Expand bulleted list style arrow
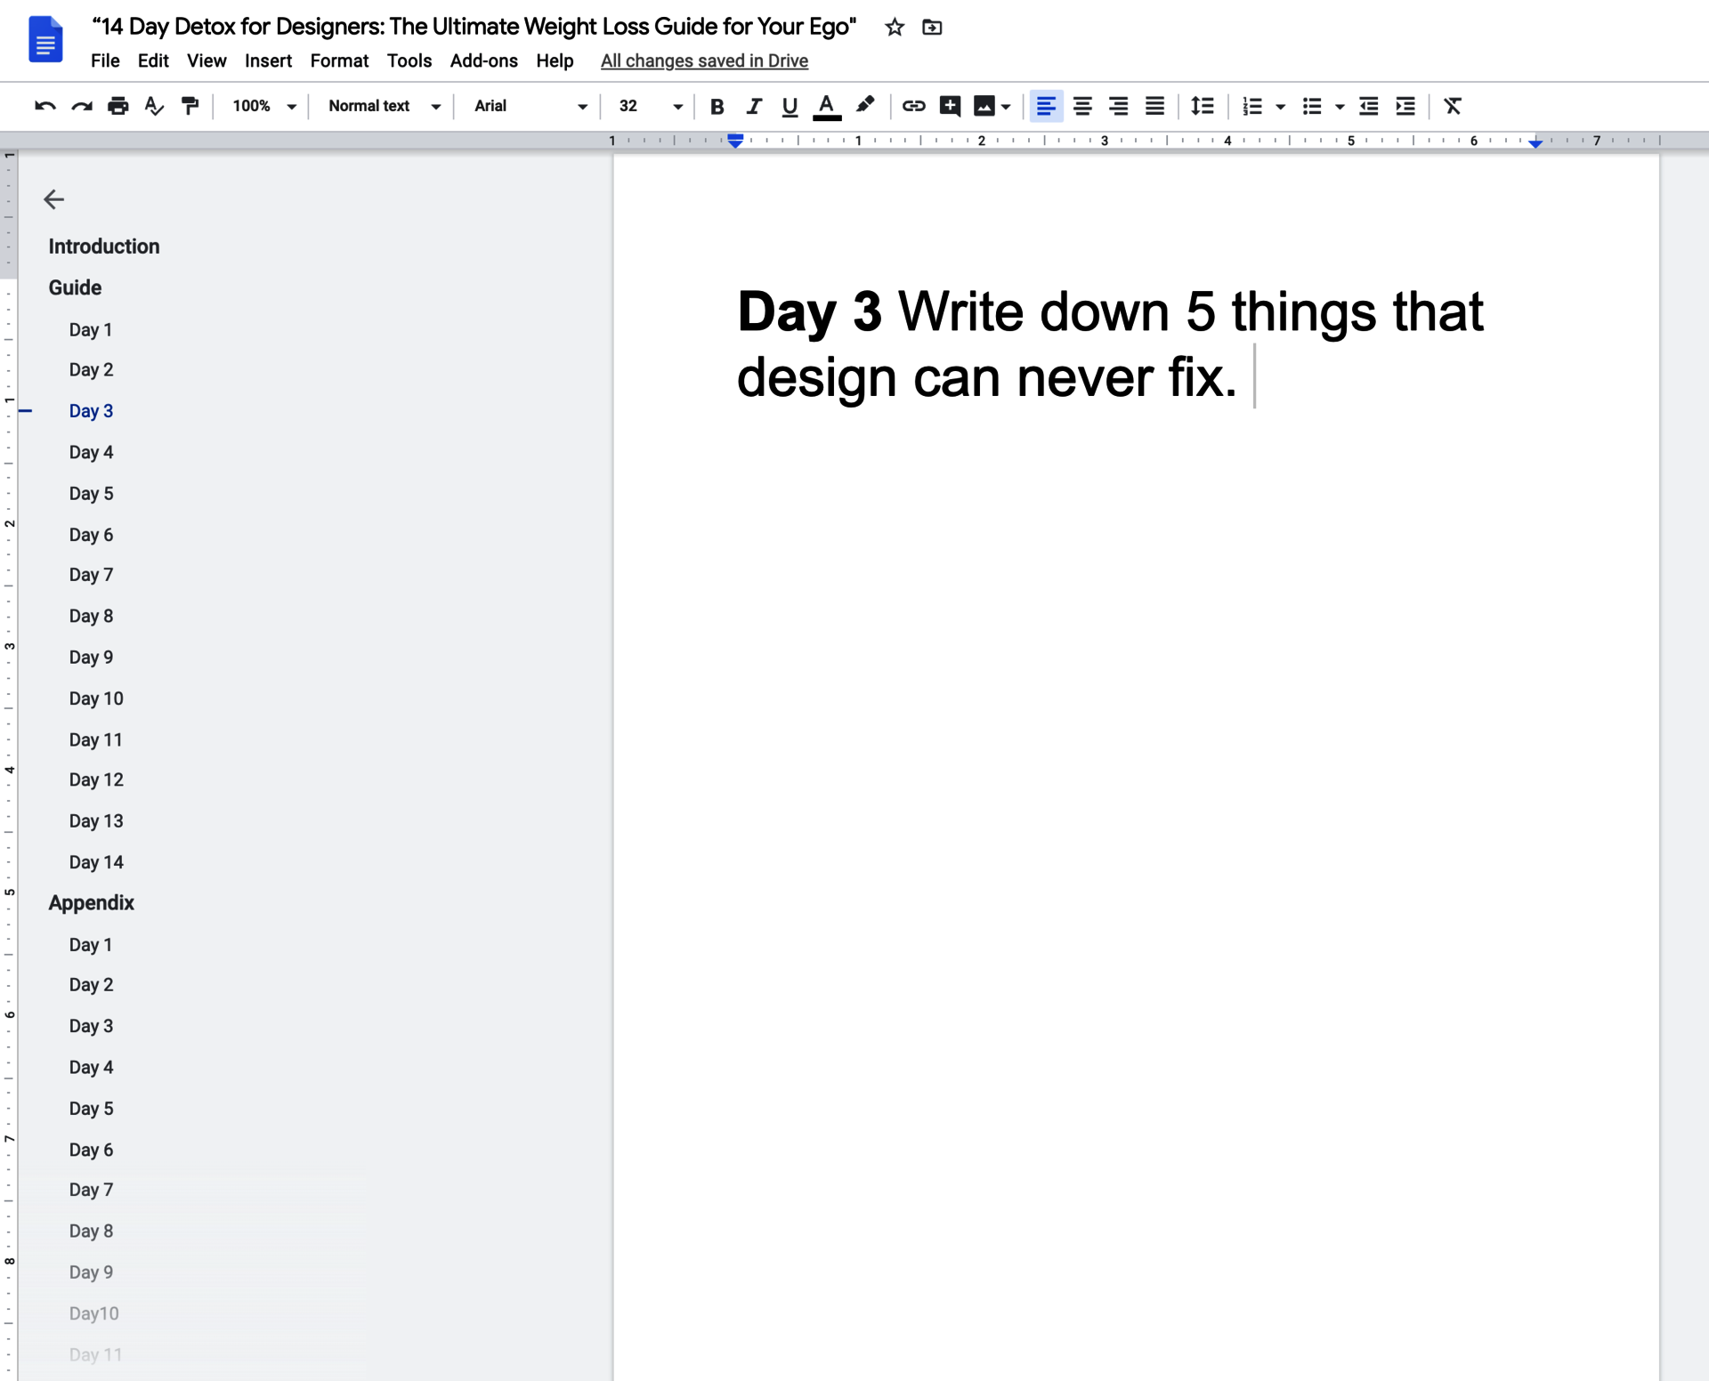 [x=1340, y=107]
